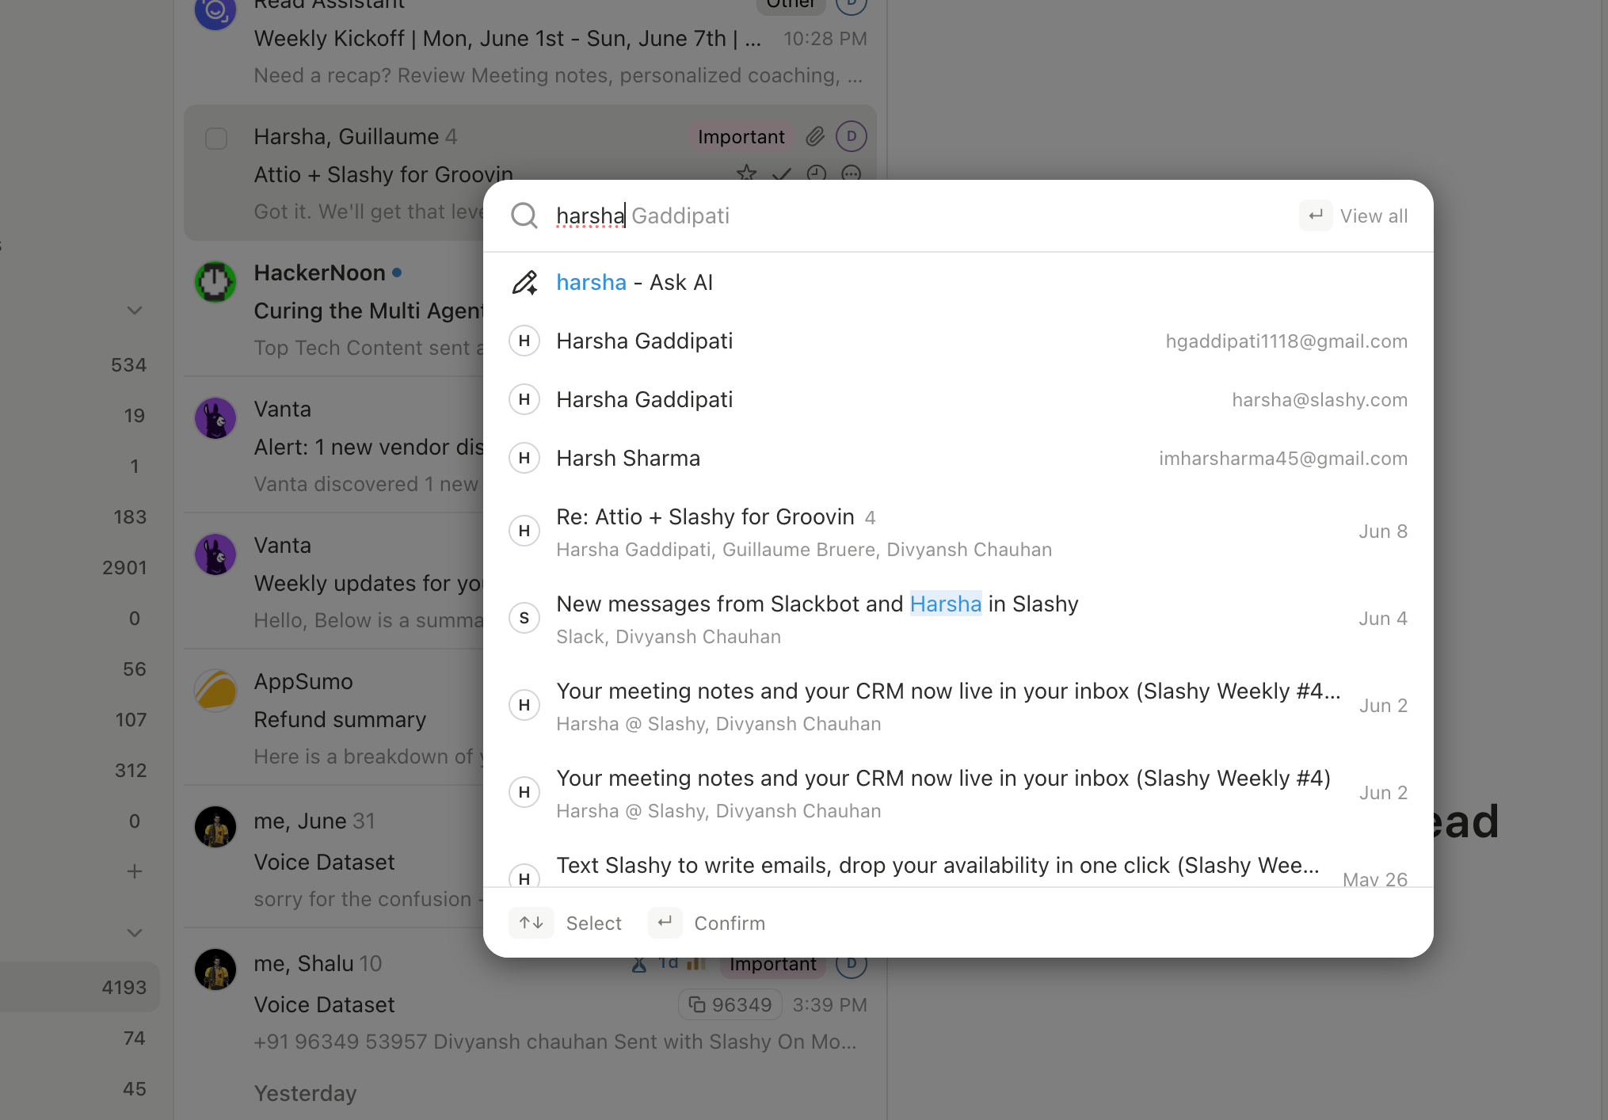Screen dimensions: 1608x1120
Task: Click avatar S for Slack message result
Action: click(524, 619)
